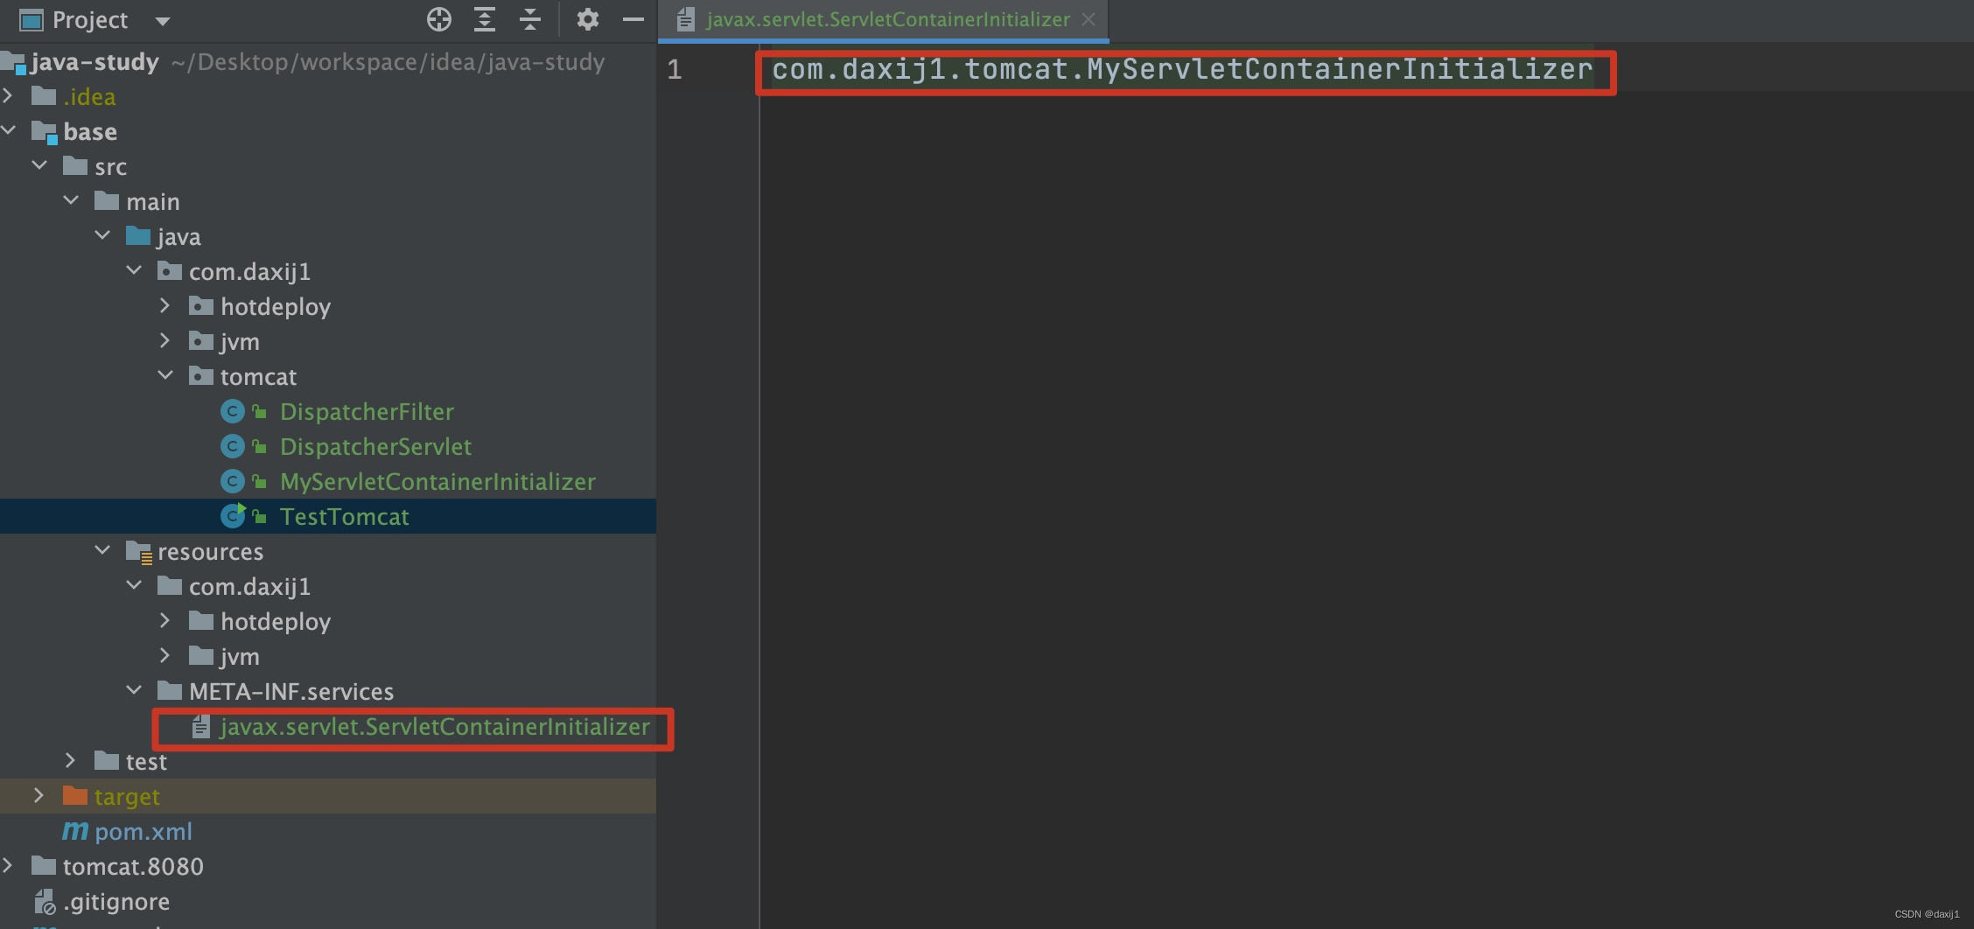Click the blue java source folder icon
This screenshot has height=929, width=1974.
138,235
